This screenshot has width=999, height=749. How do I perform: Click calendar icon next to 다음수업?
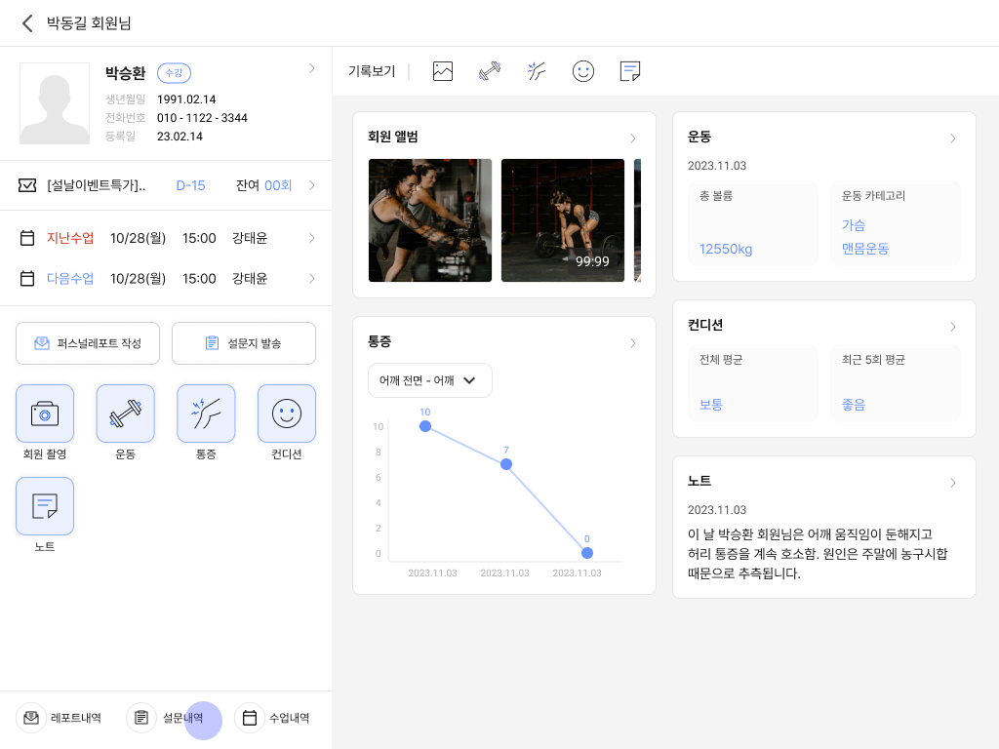[27, 278]
